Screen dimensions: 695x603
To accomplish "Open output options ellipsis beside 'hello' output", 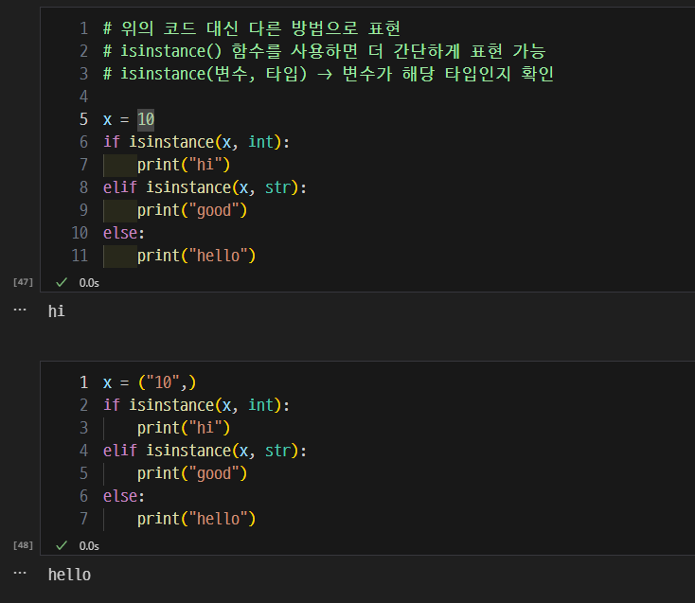I will click(20, 573).
